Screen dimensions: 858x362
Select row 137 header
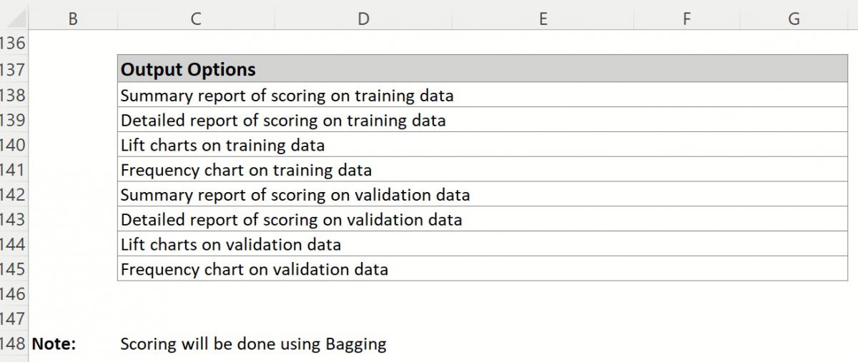13,70
